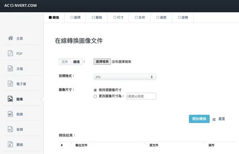
Task: Open PDF sidebar label
Action: coord(20,54)
